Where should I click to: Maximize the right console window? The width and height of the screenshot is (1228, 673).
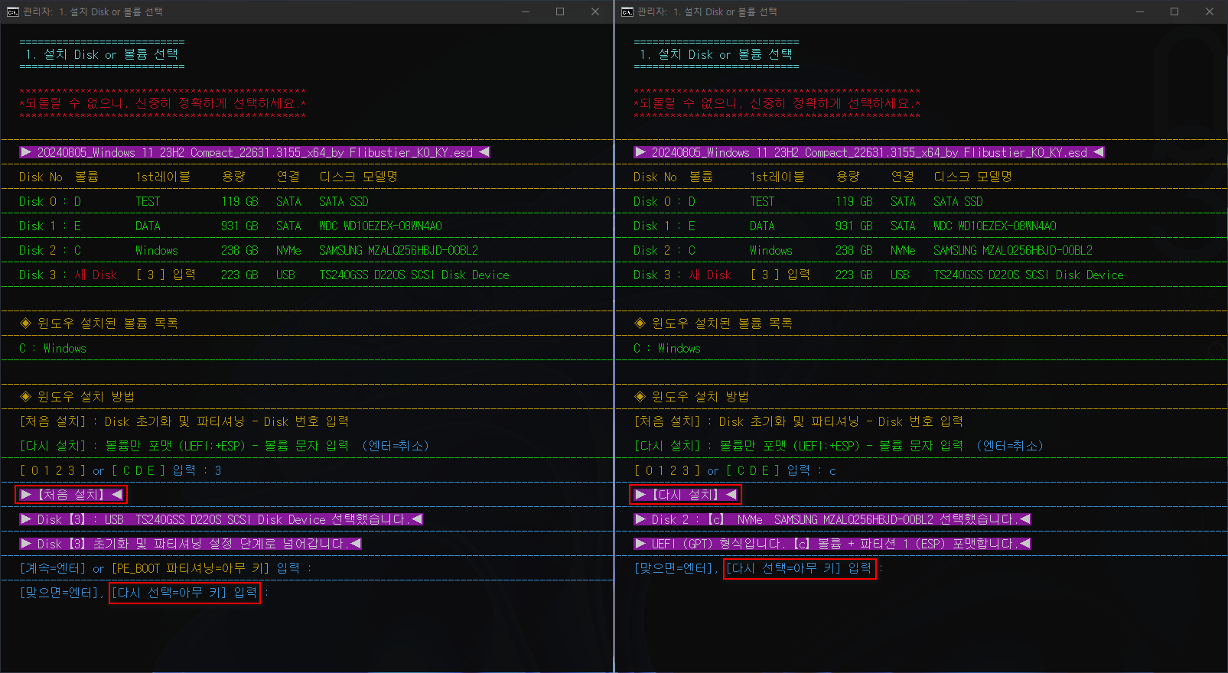[x=1174, y=11]
